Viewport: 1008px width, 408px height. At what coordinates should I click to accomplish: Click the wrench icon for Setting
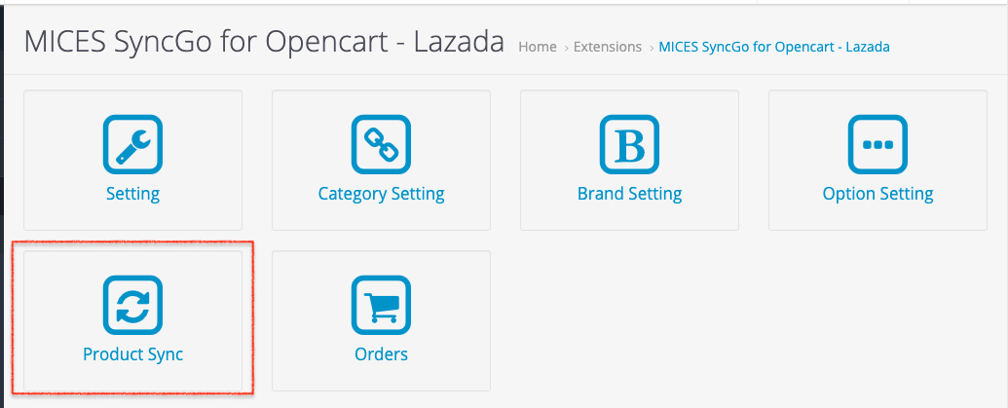coord(132,145)
